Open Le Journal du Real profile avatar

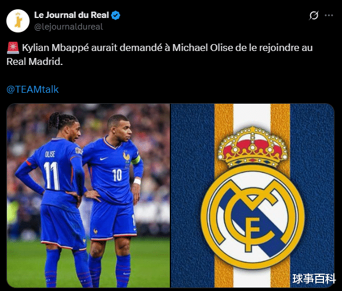pyautogui.click(x=18, y=21)
